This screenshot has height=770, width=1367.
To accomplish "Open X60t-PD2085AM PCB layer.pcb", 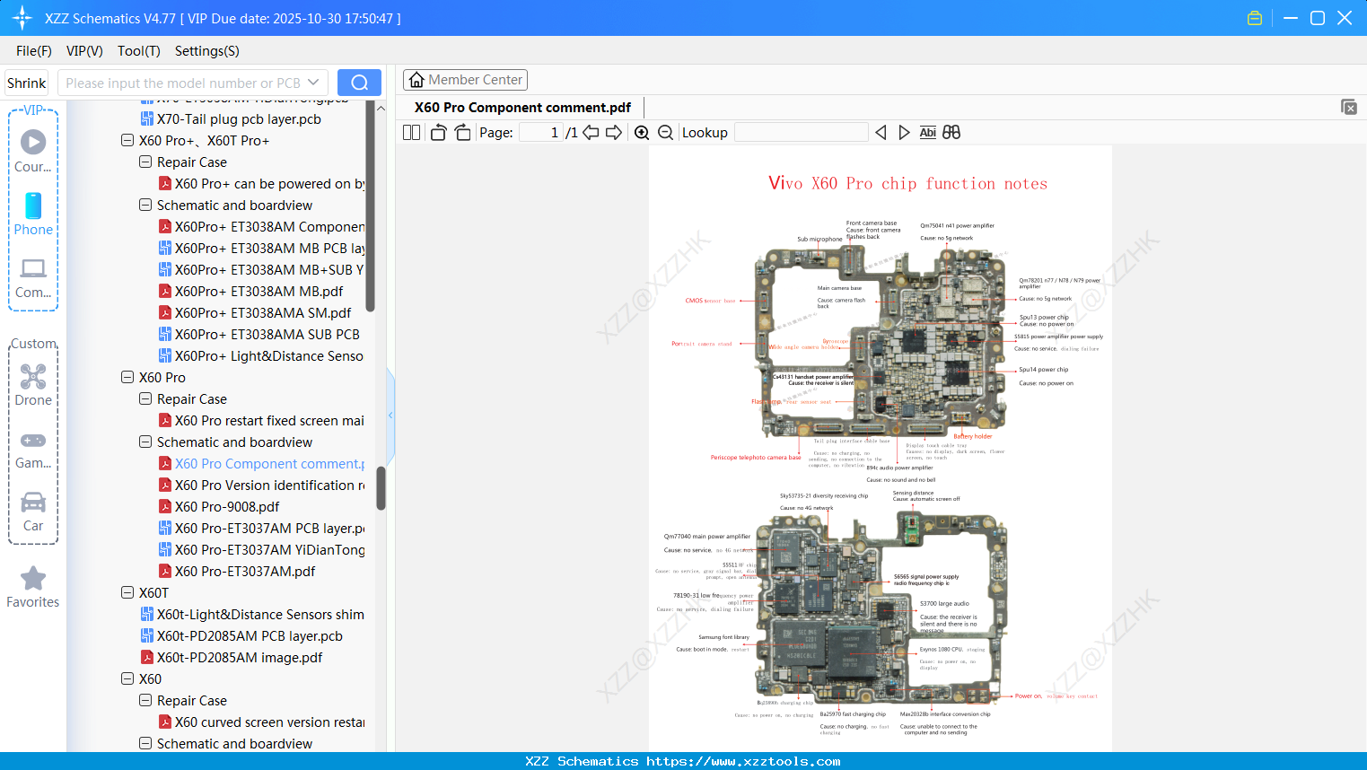I will [x=241, y=636].
